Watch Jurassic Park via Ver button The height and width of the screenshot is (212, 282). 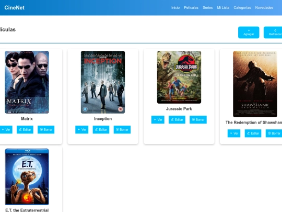pyautogui.click(x=158, y=120)
